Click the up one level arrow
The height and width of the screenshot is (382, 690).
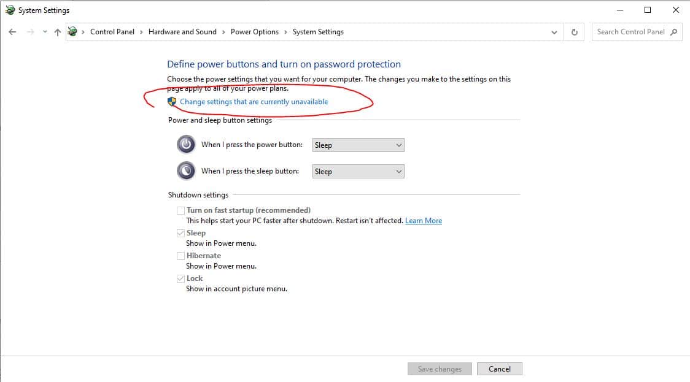point(58,32)
